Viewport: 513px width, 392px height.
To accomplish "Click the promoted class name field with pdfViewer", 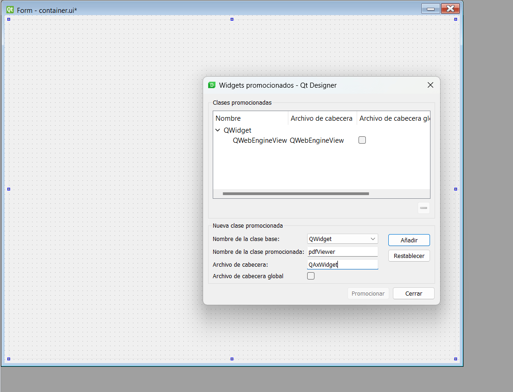I will [342, 252].
